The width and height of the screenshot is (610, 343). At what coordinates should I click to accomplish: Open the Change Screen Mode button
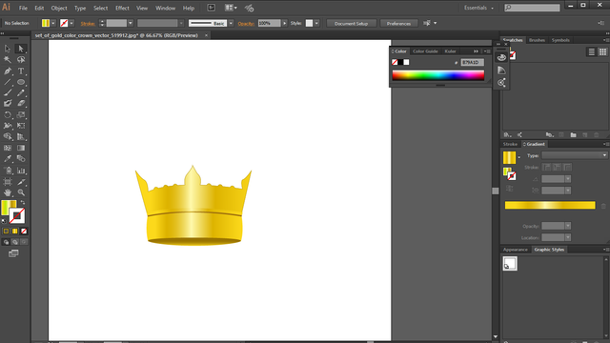coord(13,253)
